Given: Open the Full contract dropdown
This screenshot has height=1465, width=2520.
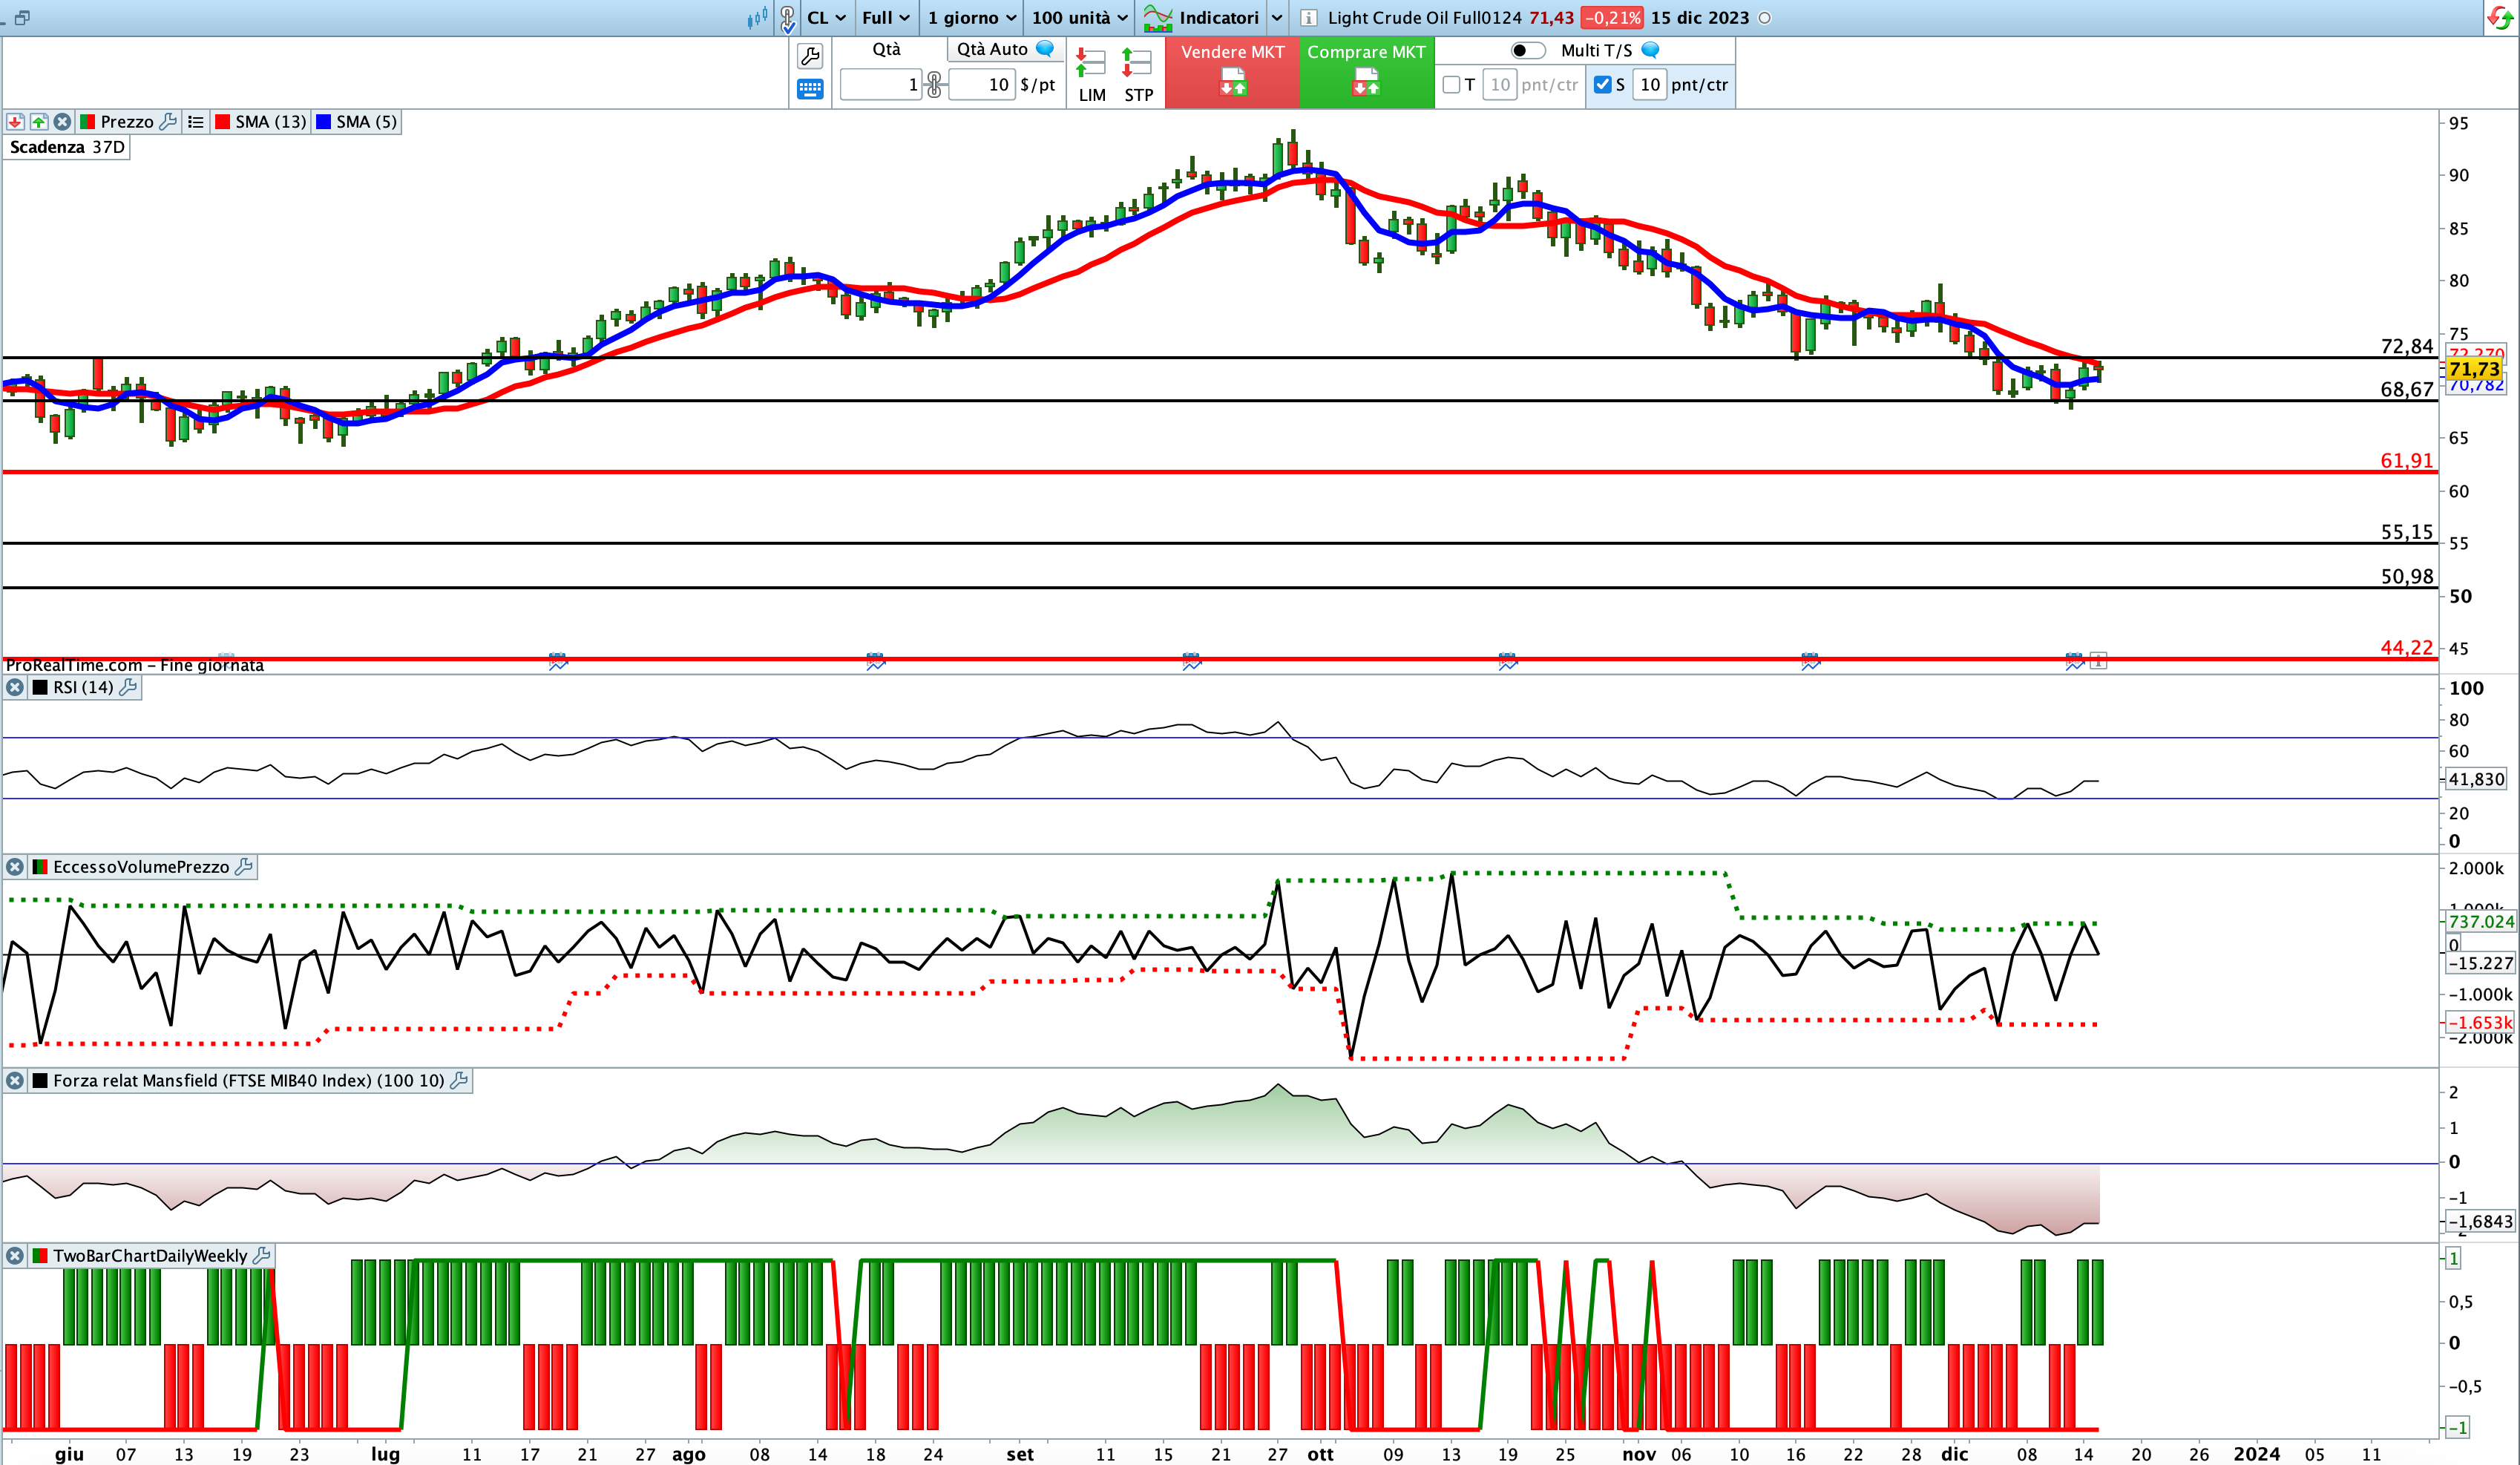Looking at the screenshot, I should (x=885, y=18).
